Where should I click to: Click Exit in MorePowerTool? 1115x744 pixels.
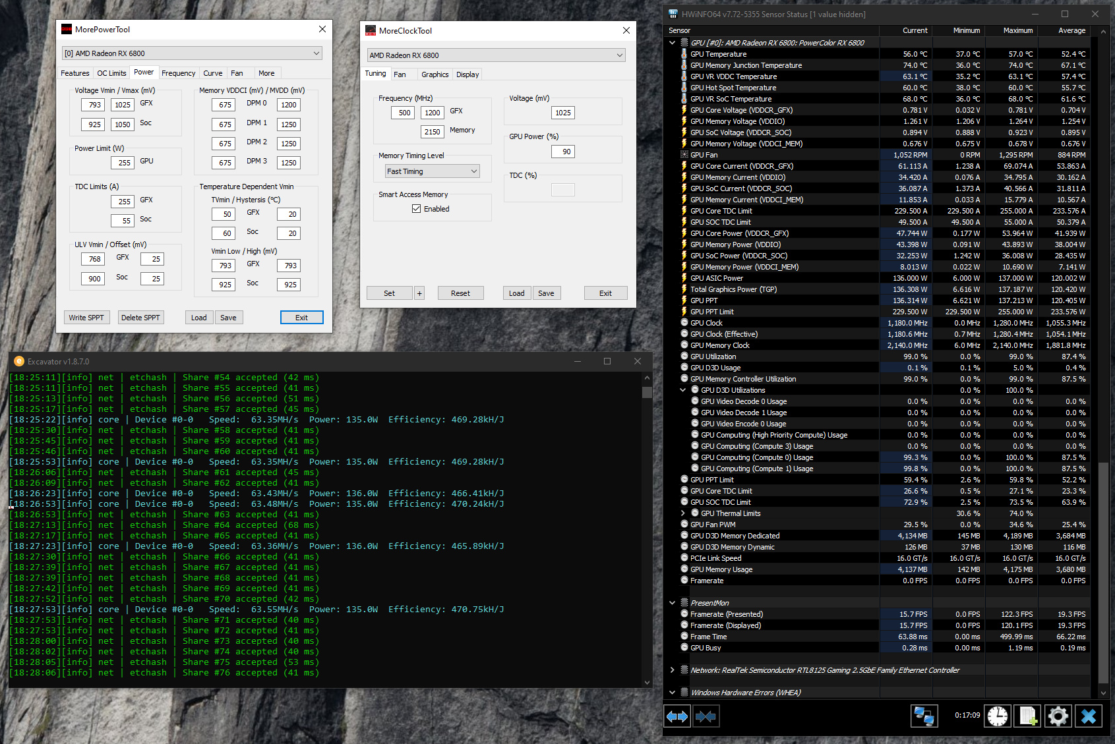(x=302, y=318)
